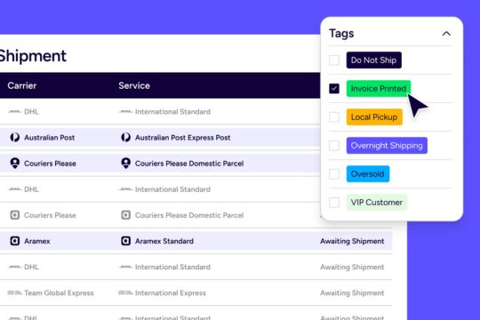Select the Australian Post carrier name
This screenshot has width=480, height=320.
[x=49, y=138]
